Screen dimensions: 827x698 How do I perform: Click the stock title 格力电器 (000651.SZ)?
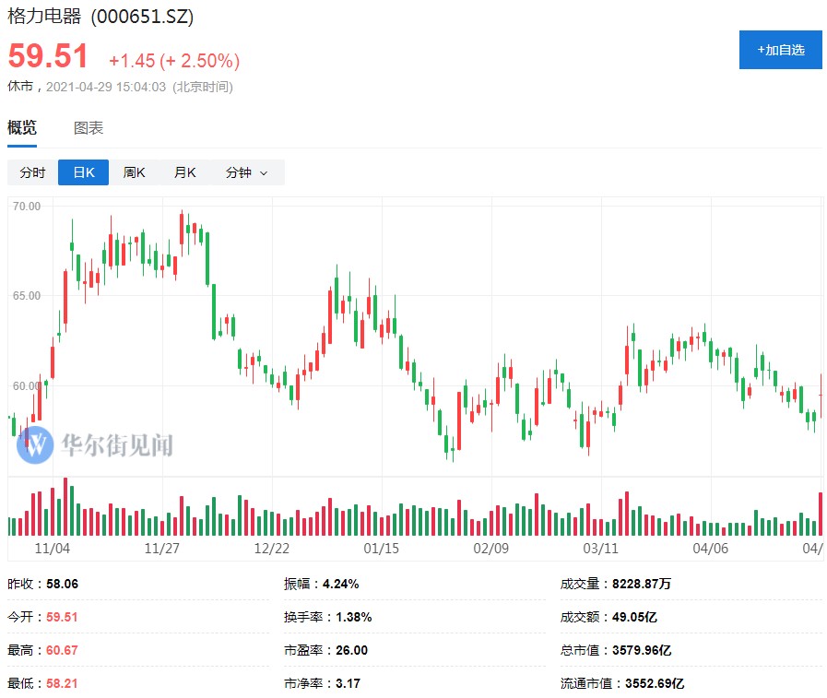pyautogui.click(x=100, y=18)
